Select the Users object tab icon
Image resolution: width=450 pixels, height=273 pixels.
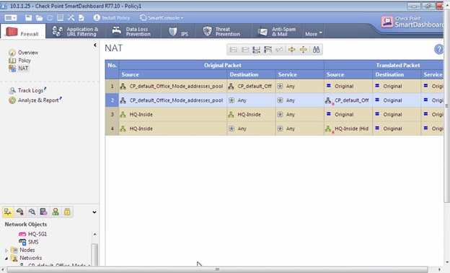pyautogui.click(x=56, y=212)
